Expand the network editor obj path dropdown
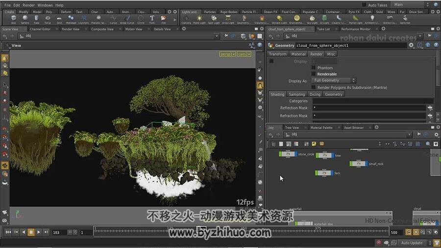Screen dimensions: 441x248 click(409, 134)
